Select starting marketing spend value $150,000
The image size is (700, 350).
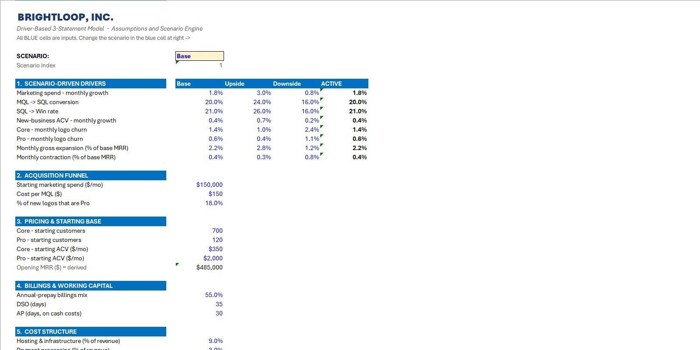210,185
